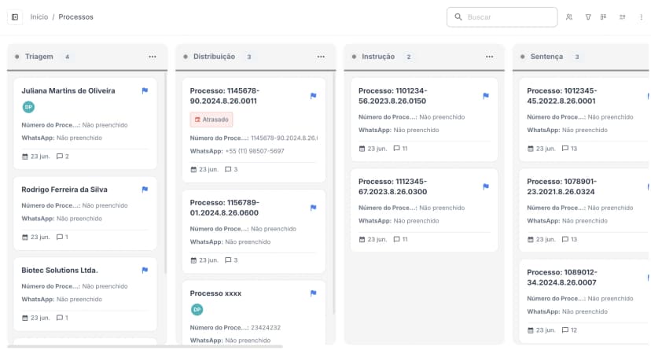This screenshot has width=651, height=350.
Task: Open Processo 1089012-34.2024.8.26.0007 card title
Action: pyautogui.click(x=561, y=278)
